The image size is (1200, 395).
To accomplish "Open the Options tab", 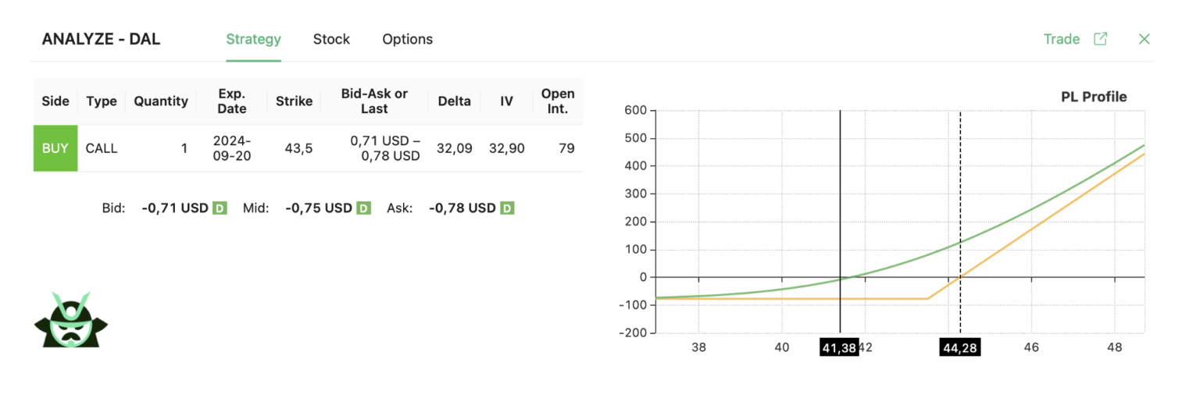I will point(407,39).
